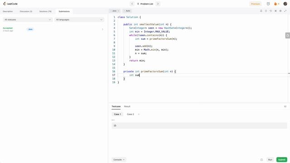
Task: Select Case 2 test case
Action: [x=130, y=114]
